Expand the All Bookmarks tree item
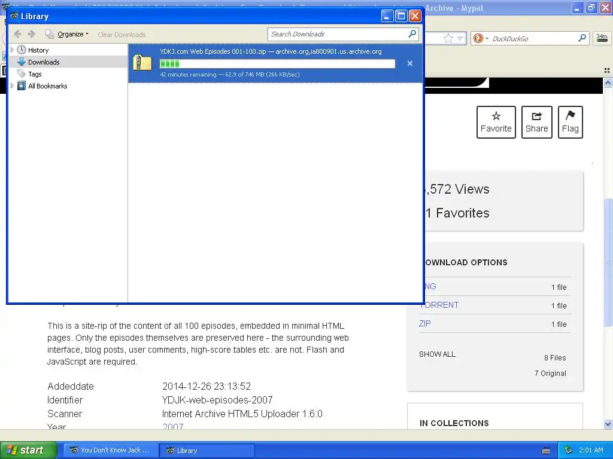The image size is (613, 459). point(12,86)
